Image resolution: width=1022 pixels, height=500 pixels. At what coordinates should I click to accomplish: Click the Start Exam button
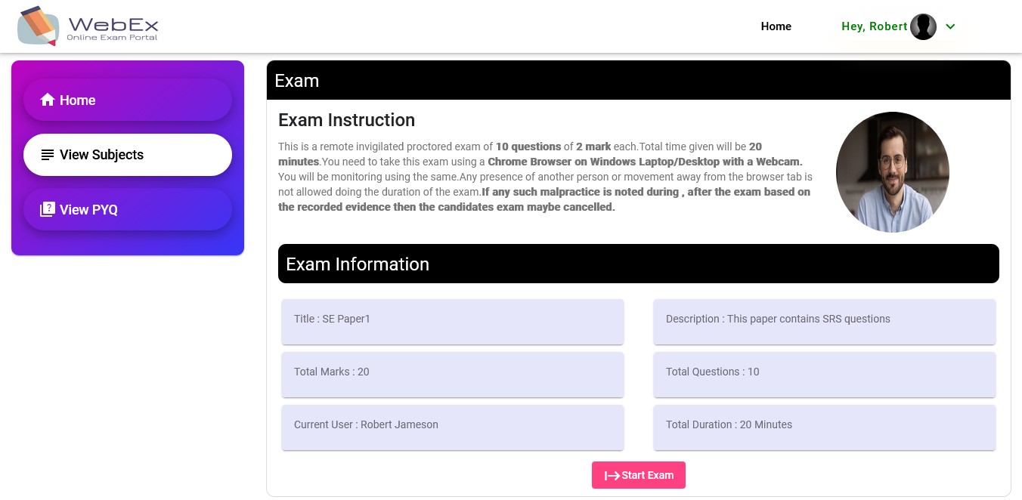tap(639, 475)
